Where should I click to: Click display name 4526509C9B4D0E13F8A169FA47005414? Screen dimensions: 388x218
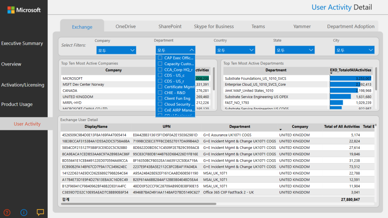click(94, 135)
